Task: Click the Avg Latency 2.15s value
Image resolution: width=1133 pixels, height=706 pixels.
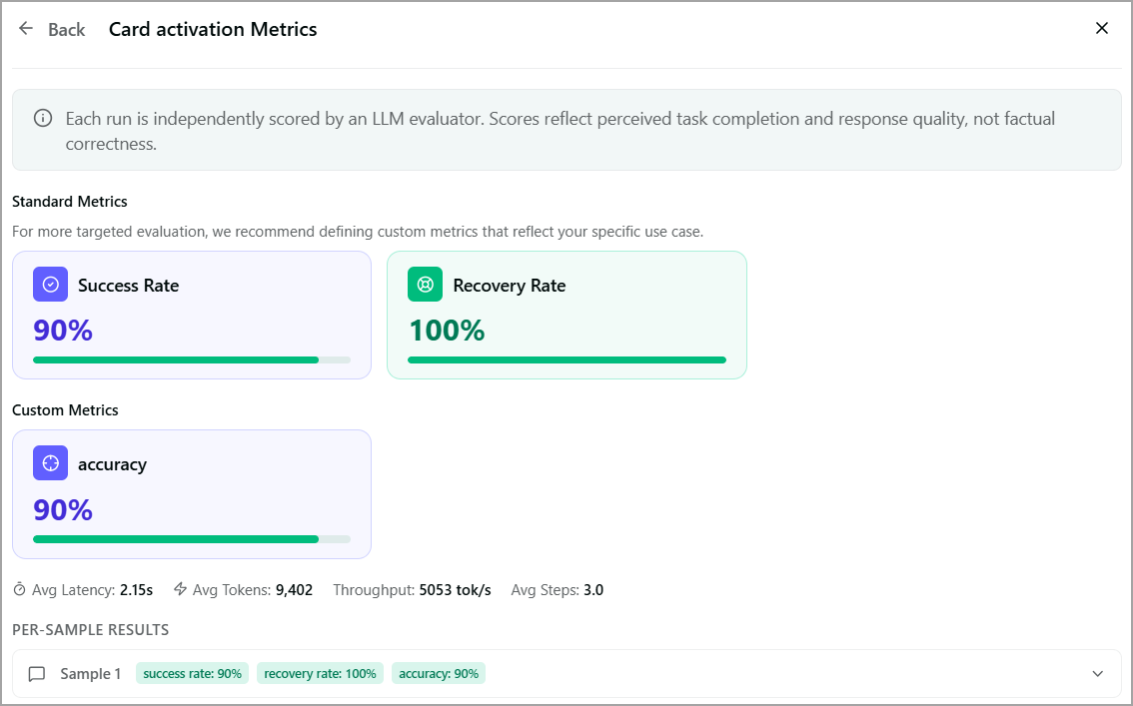Action: pyautogui.click(x=137, y=590)
